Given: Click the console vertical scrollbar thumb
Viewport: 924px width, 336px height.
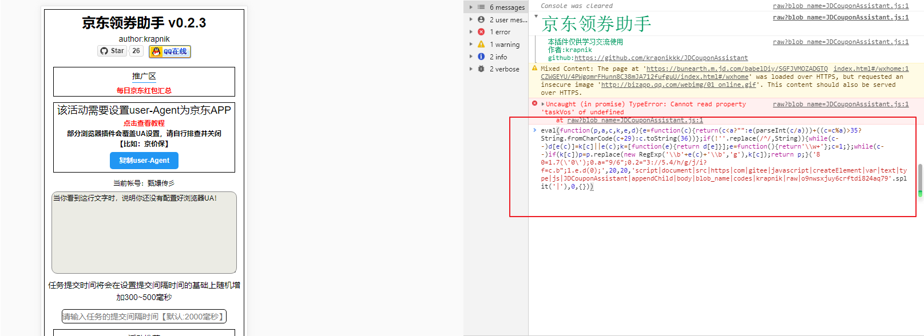Looking at the screenshot, I should click(x=920, y=180).
